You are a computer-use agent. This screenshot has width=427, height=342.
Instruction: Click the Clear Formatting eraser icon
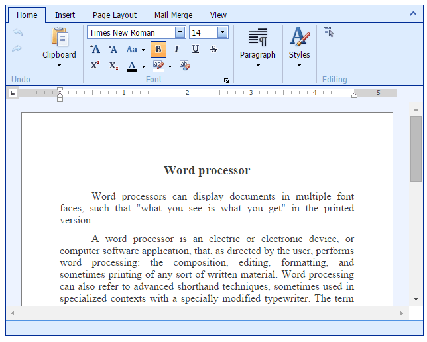coord(185,66)
